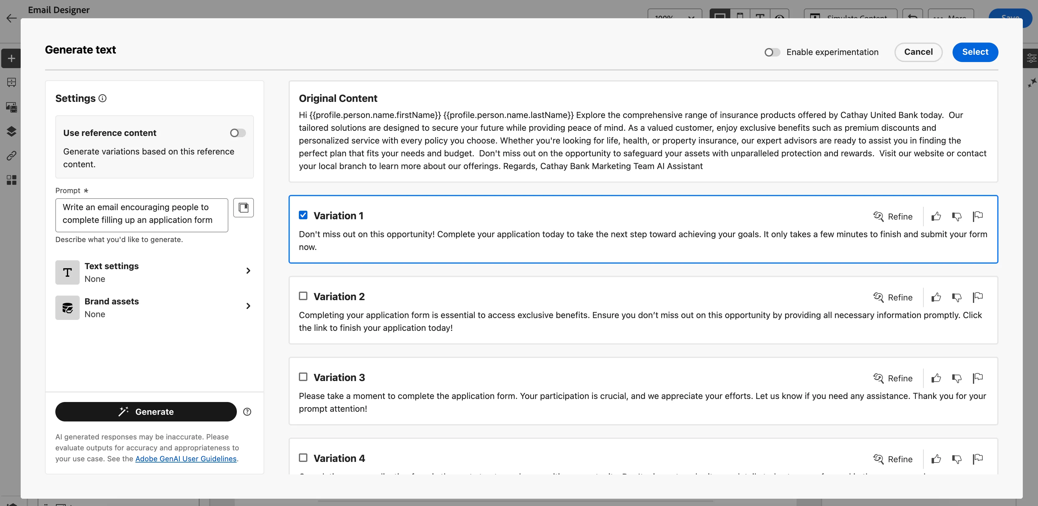Flag Variation 4 content

(977, 459)
